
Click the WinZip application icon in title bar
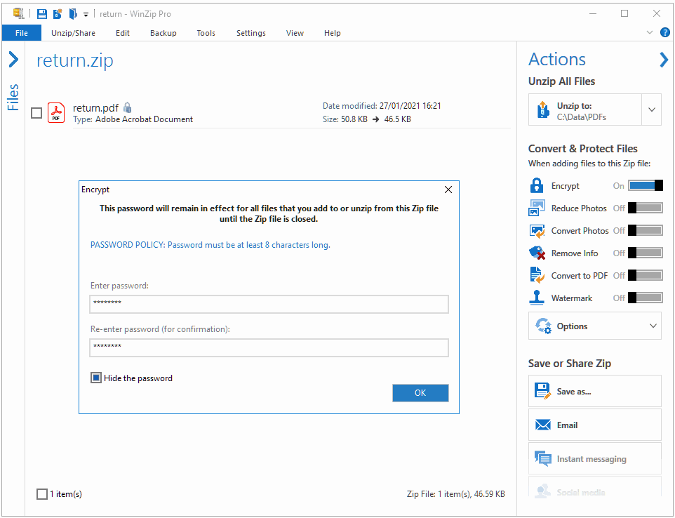(18, 13)
